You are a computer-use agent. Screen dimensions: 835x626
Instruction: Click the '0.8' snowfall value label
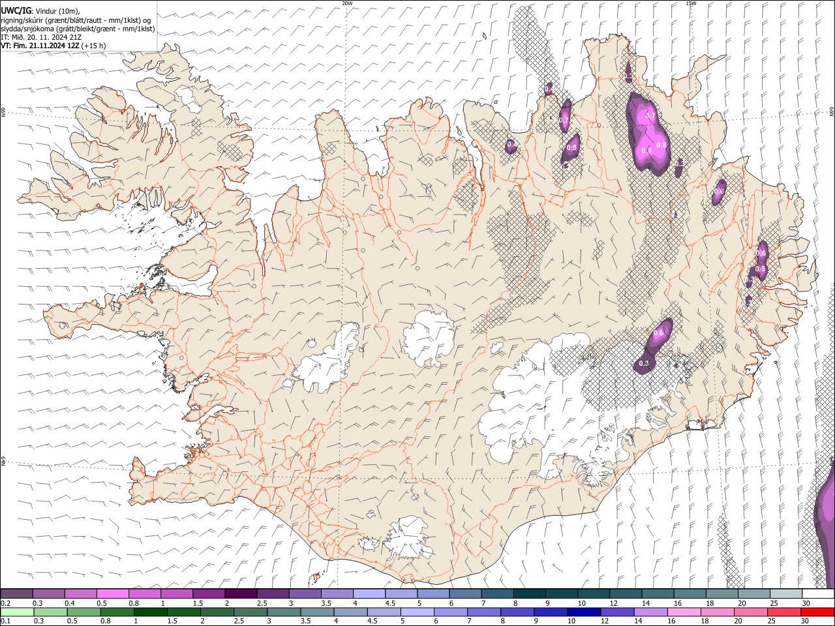pos(661,145)
